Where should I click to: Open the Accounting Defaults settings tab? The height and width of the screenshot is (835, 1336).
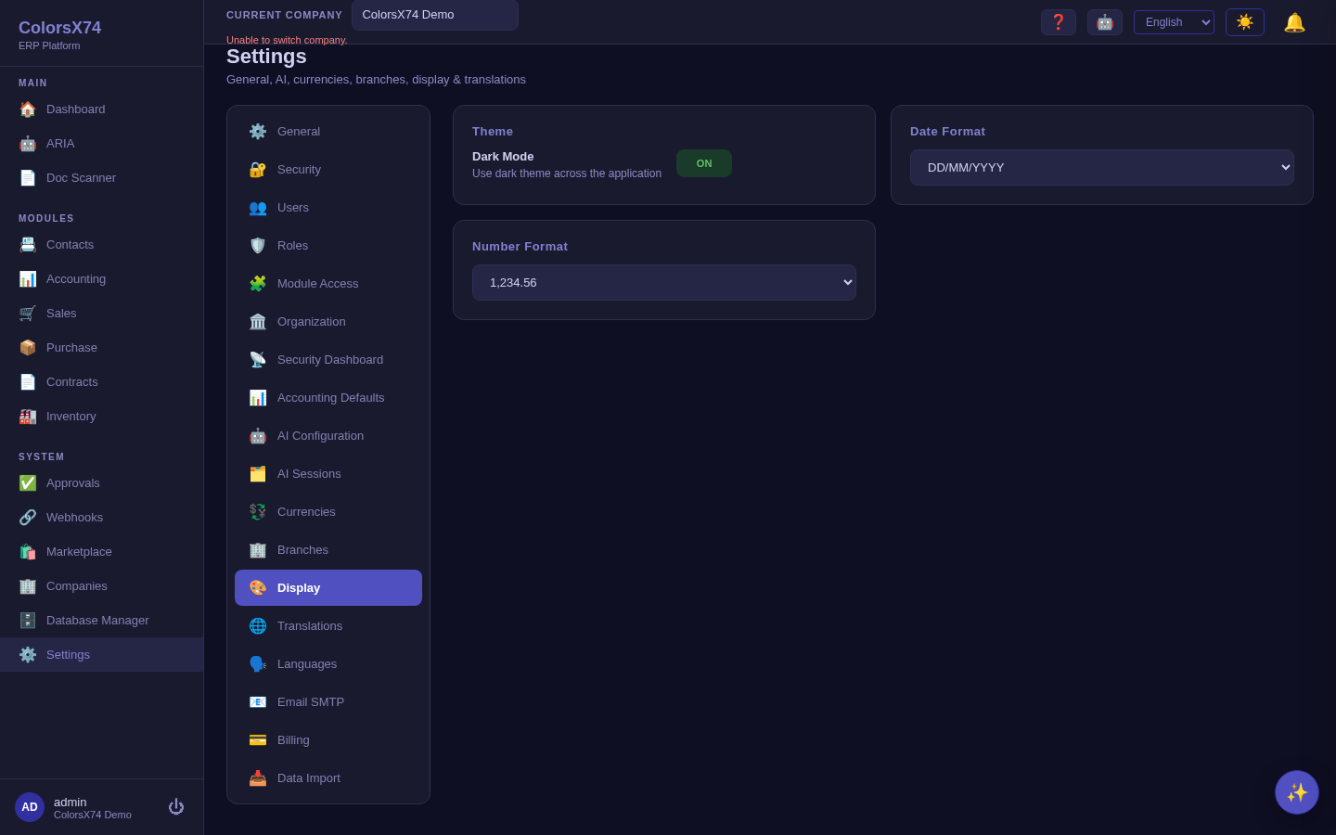(x=328, y=398)
